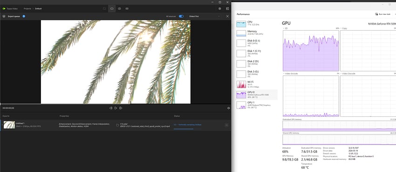Select CPU in the Performance list
The image size is (396, 172).
click(256, 24)
